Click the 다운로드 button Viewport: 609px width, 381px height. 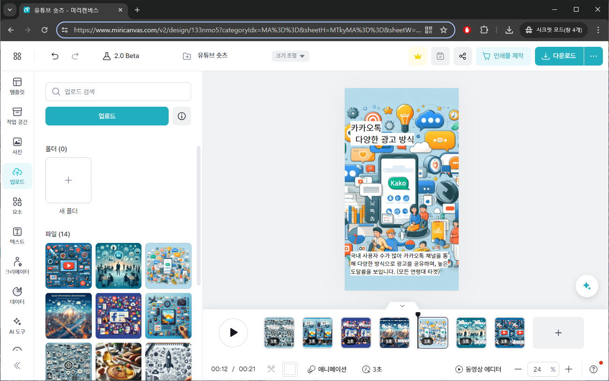tap(559, 56)
